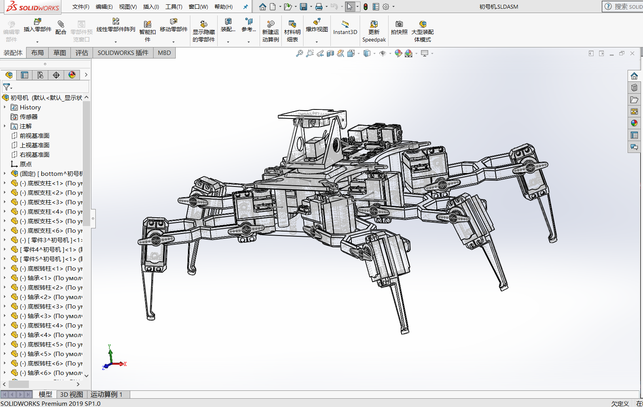The width and height of the screenshot is (643, 407).
Task: Toggle the menu bar pin
Action: (x=245, y=7)
